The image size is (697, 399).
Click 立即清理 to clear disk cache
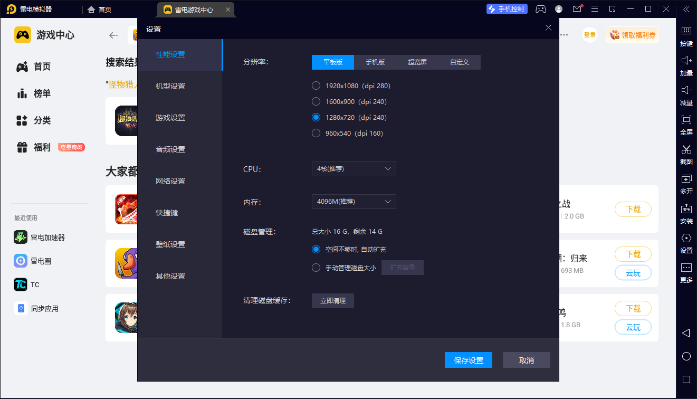(333, 301)
